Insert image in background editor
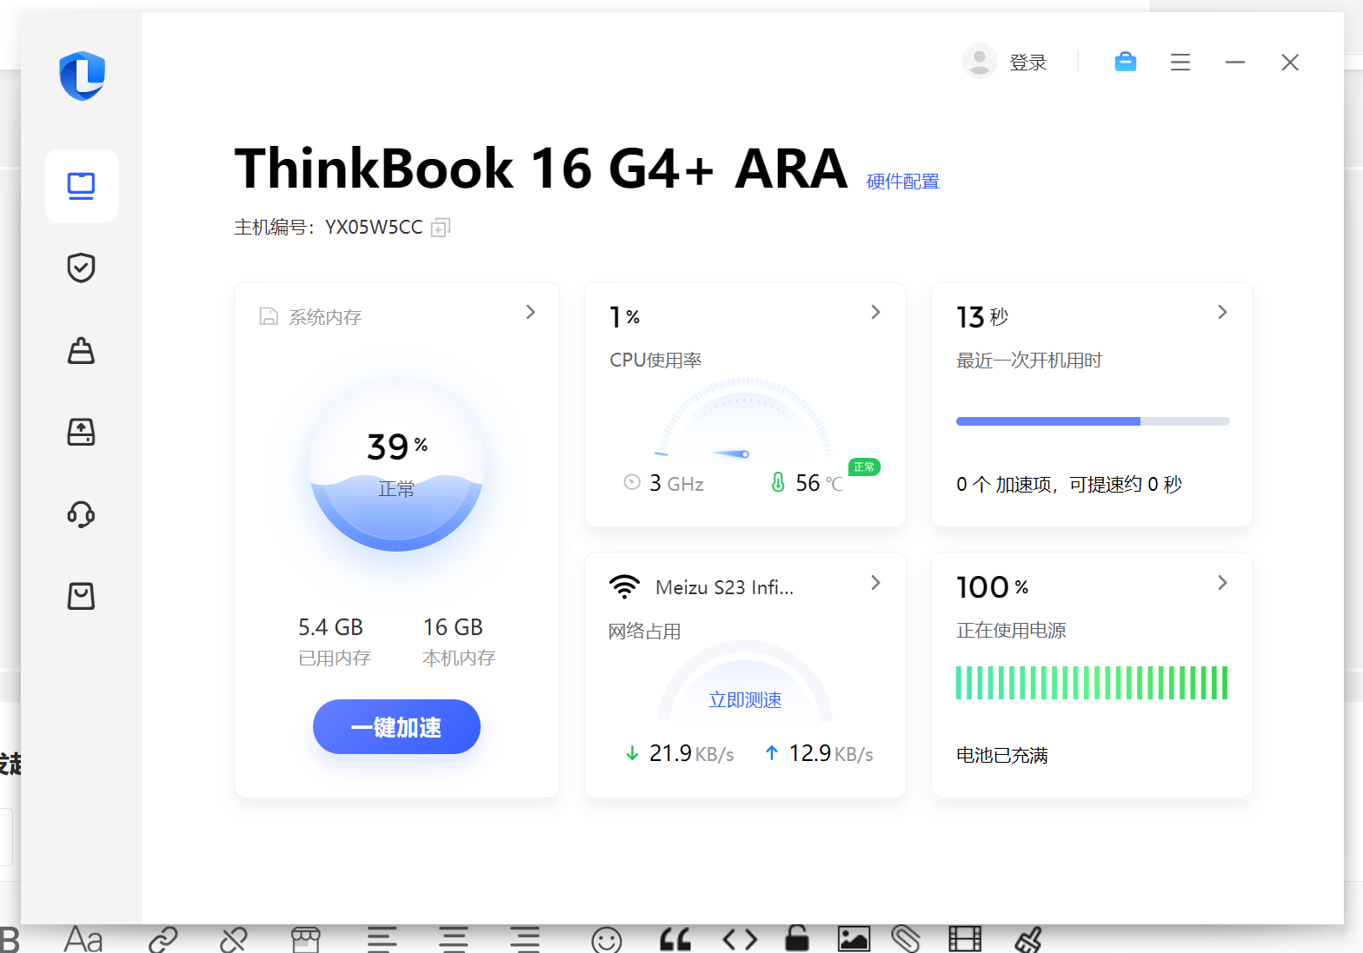The image size is (1363, 953). pos(854,939)
